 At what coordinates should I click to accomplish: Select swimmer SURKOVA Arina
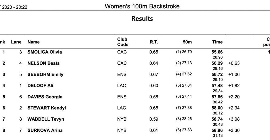coord(45,130)
